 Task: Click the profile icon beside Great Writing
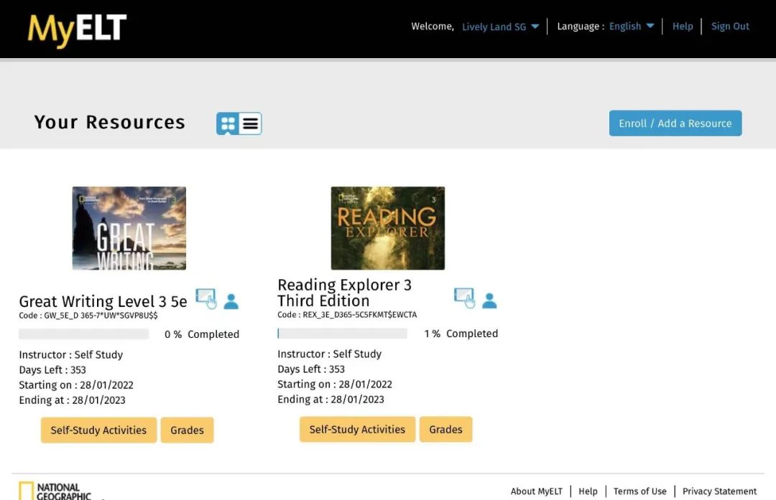pyautogui.click(x=231, y=301)
